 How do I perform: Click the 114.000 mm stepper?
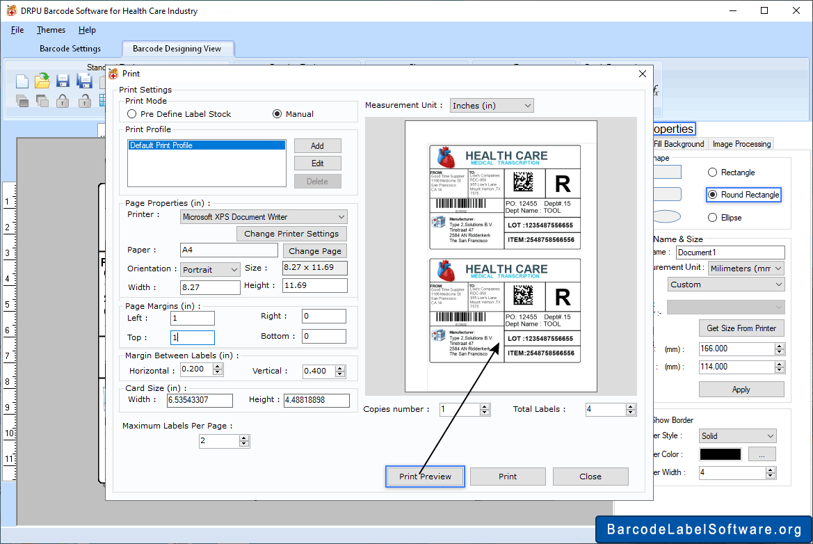pyautogui.click(x=780, y=367)
